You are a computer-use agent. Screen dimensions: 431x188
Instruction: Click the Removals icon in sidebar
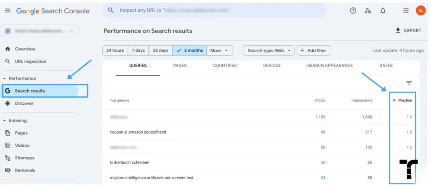pyautogui.click(x=8, y=170)
